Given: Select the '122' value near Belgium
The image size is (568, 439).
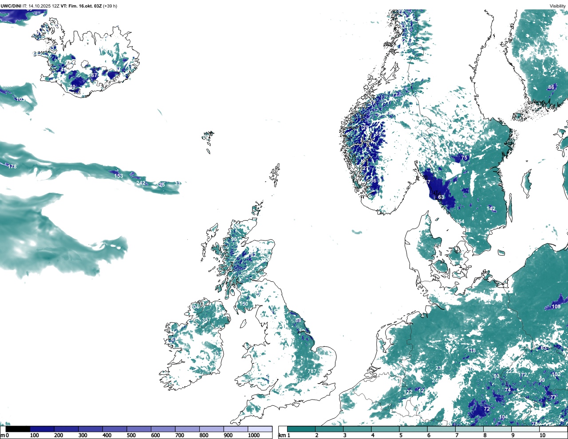Looking at the screenshot, I should tap(408, 392).
